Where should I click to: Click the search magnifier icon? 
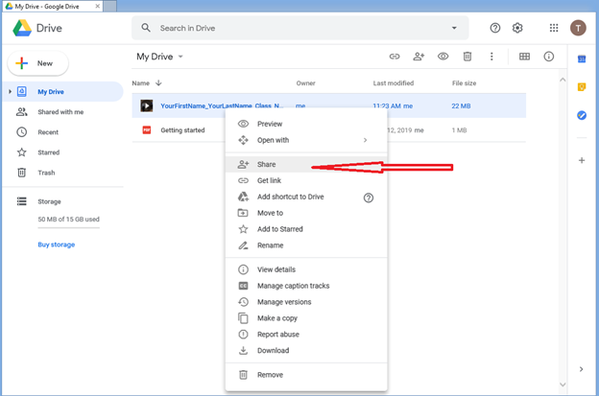146,28
